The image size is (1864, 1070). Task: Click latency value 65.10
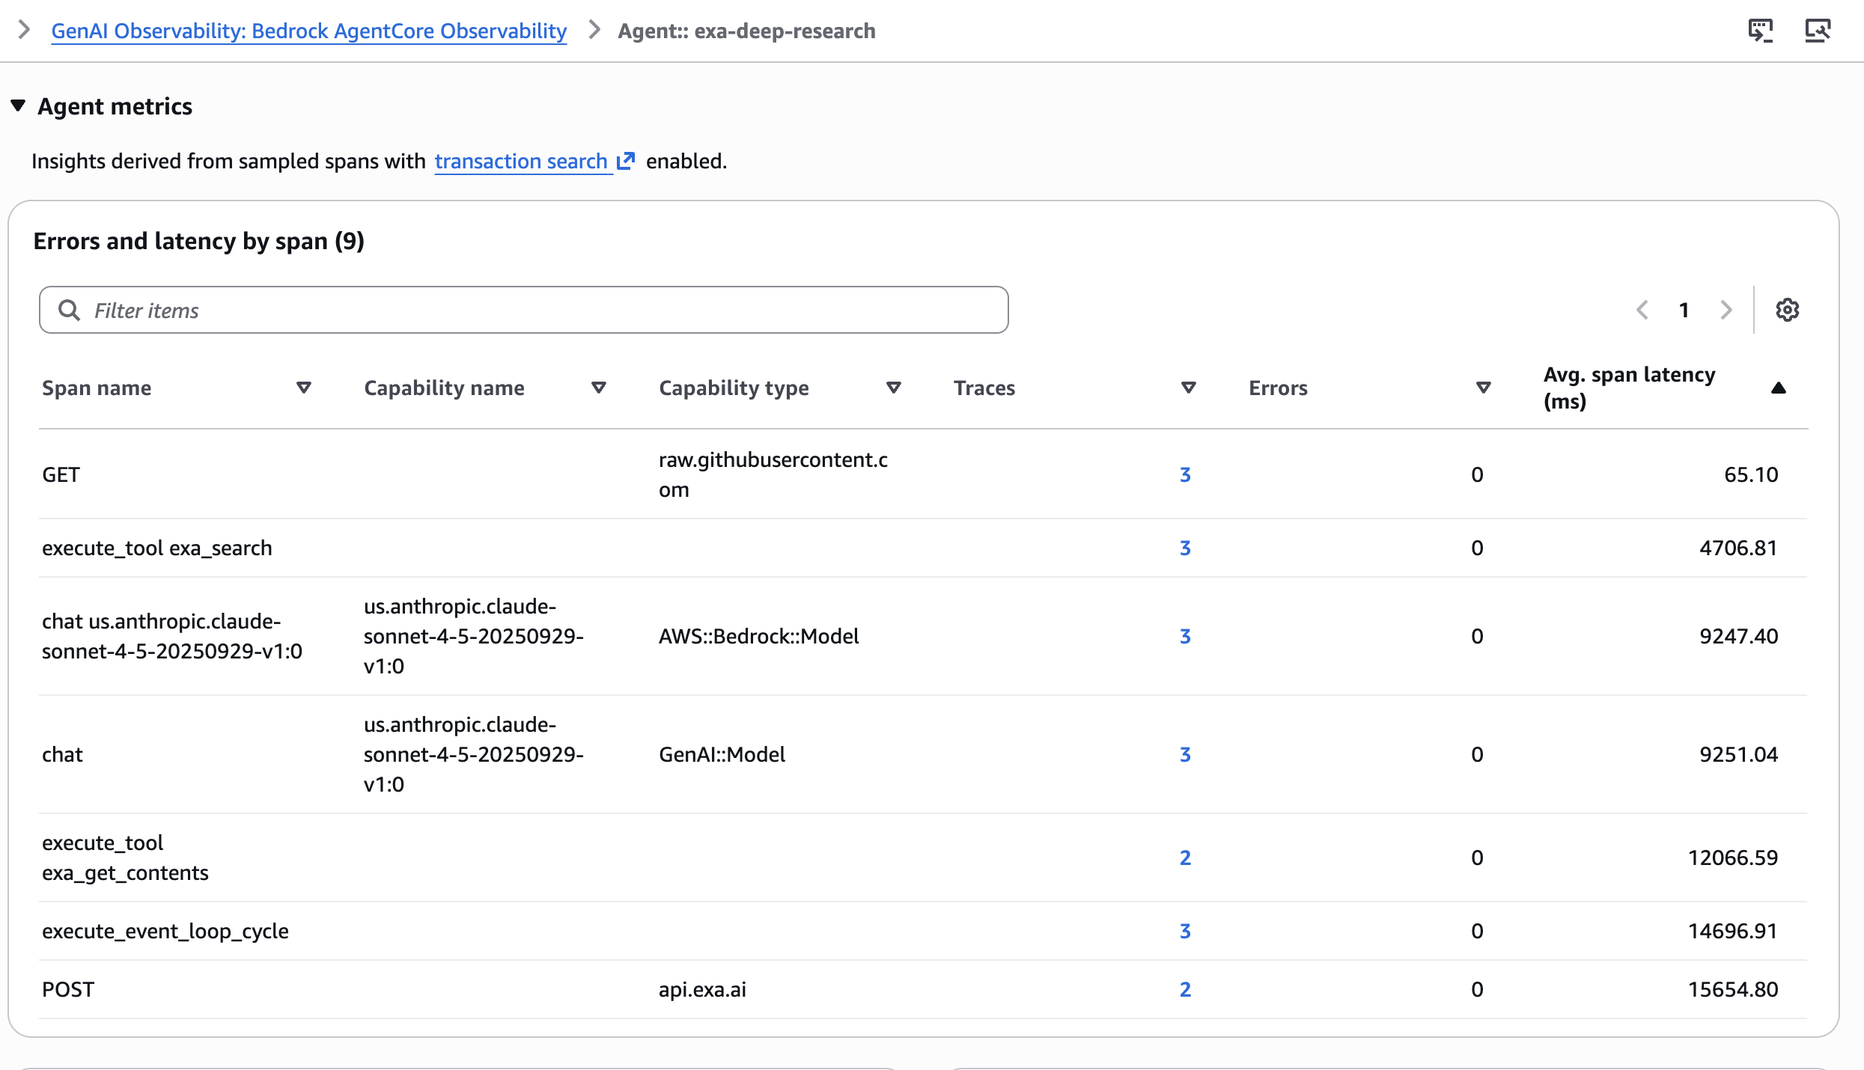1751,474
